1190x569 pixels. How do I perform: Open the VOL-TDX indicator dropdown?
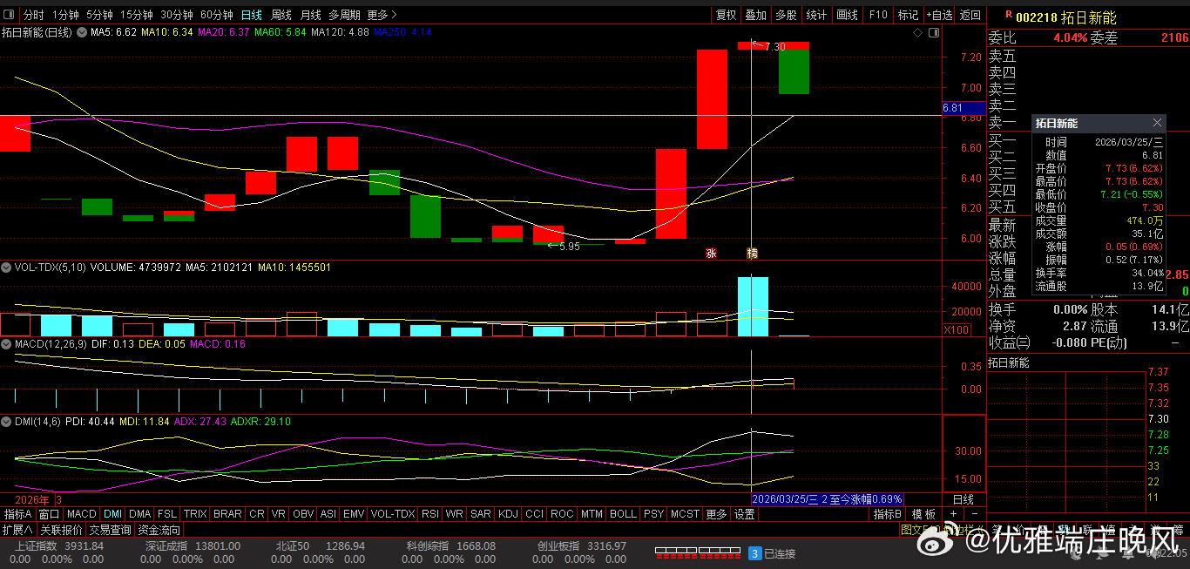8,268
